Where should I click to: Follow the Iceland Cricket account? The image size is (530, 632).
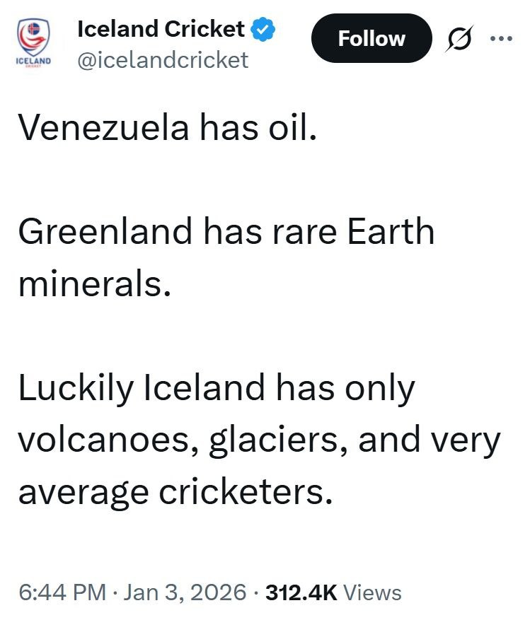coord(371,38)
